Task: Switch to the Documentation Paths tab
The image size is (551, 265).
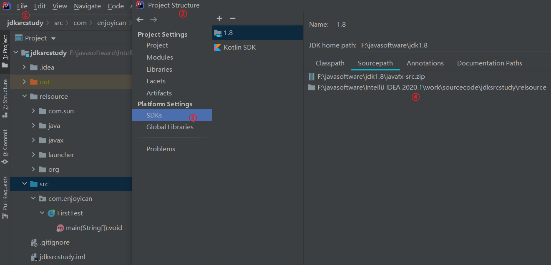Action: pos(490,63)
